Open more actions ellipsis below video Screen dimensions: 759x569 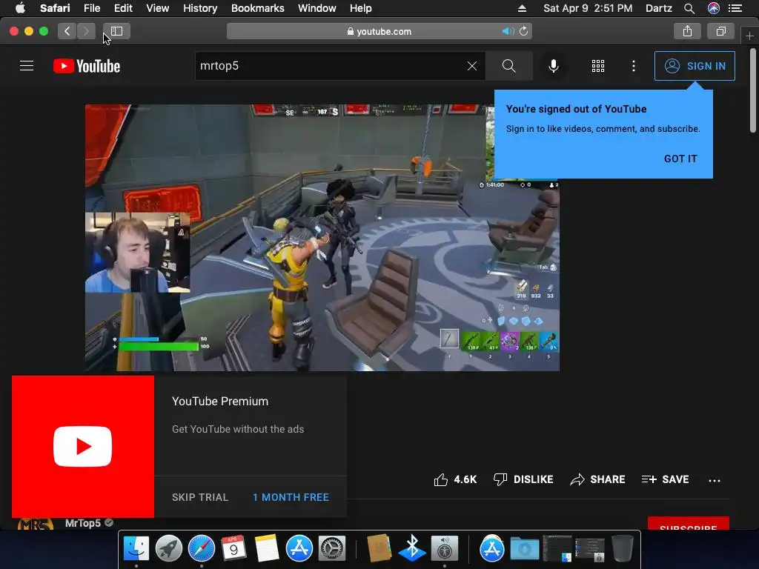point(715,480)
